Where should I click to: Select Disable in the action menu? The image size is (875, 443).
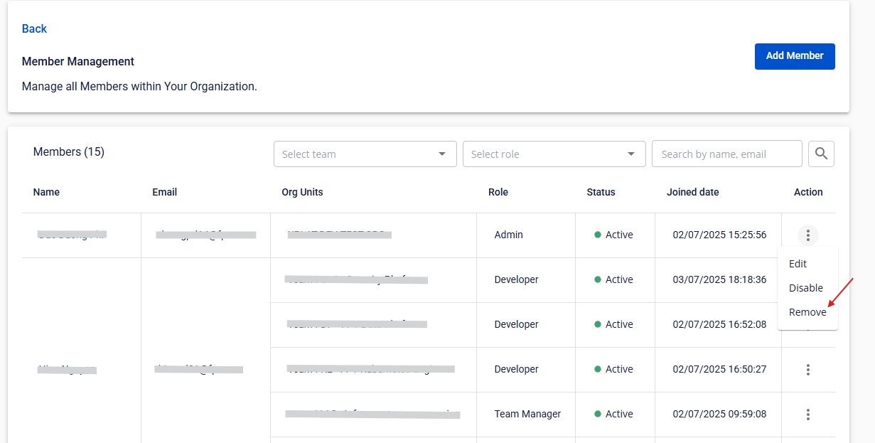click(x=805, y=288)
